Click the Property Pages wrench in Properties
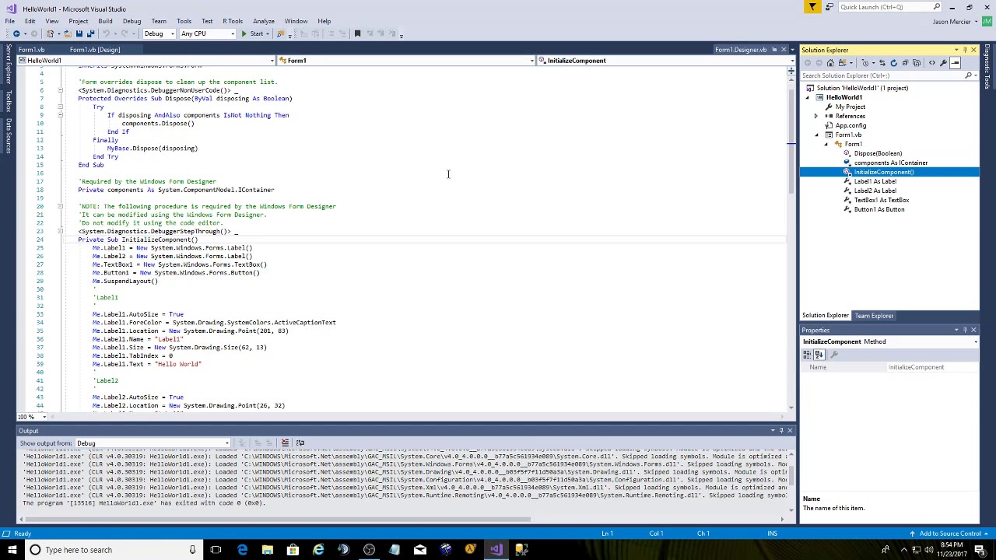Viewport: 996px width, 560px height. 834,355
